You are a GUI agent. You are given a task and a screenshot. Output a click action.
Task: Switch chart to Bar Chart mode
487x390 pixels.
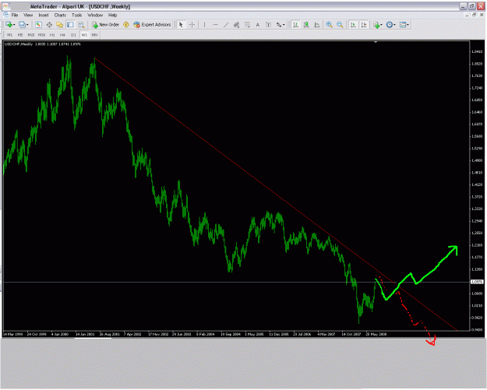point(295,25)
